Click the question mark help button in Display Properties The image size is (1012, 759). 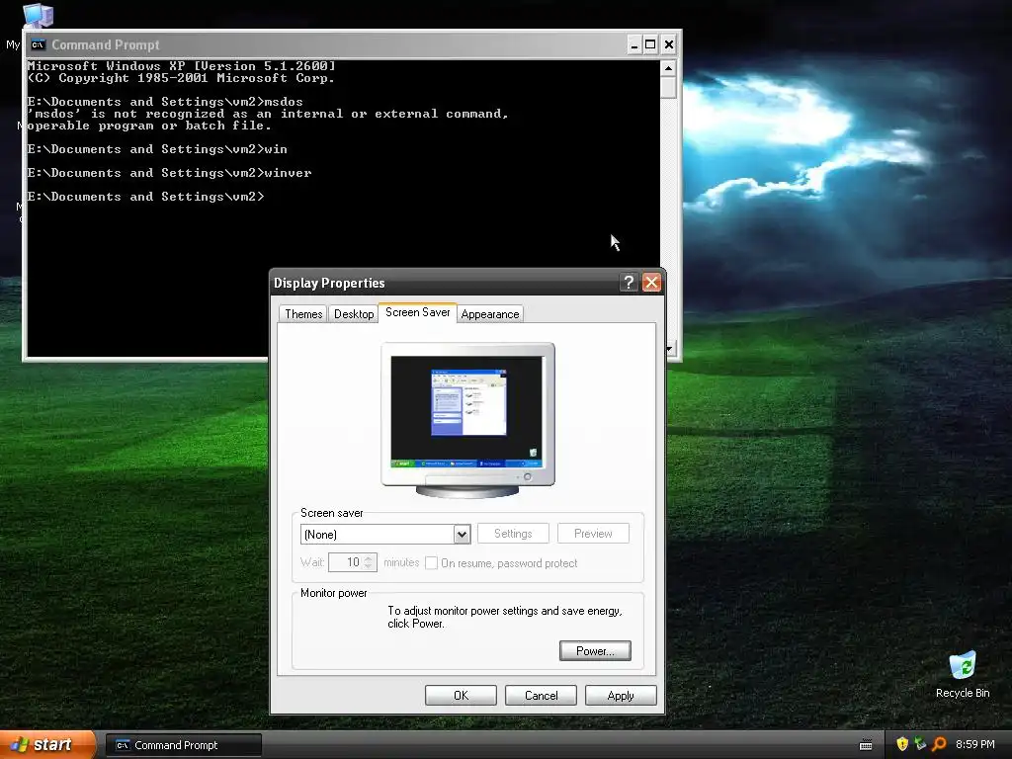628,282
